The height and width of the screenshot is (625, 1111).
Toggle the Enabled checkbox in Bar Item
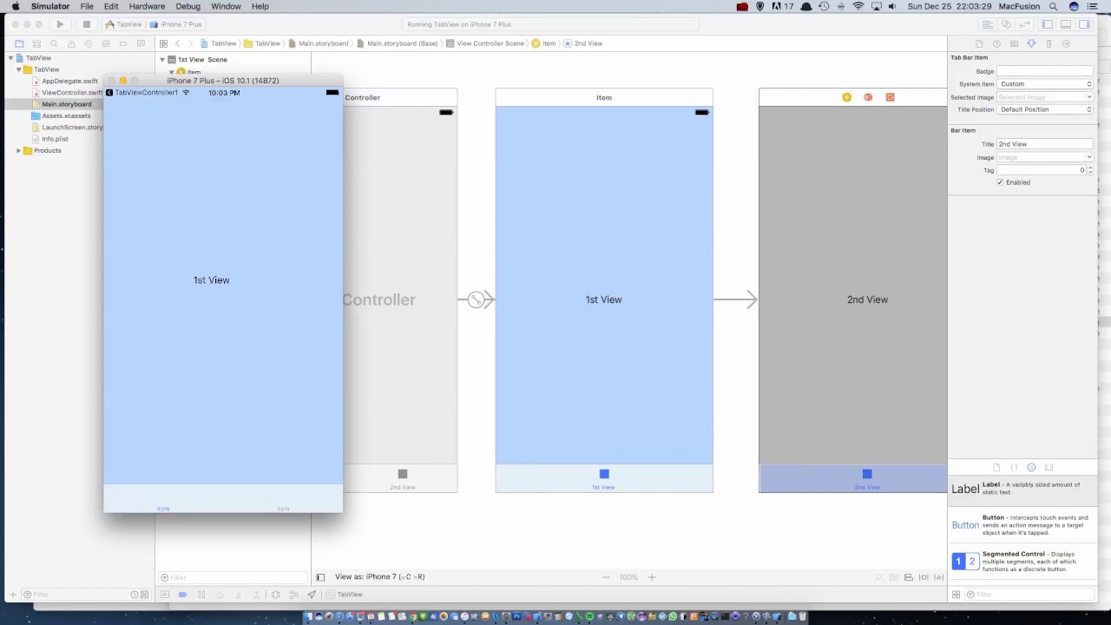tap(1000, 182)
